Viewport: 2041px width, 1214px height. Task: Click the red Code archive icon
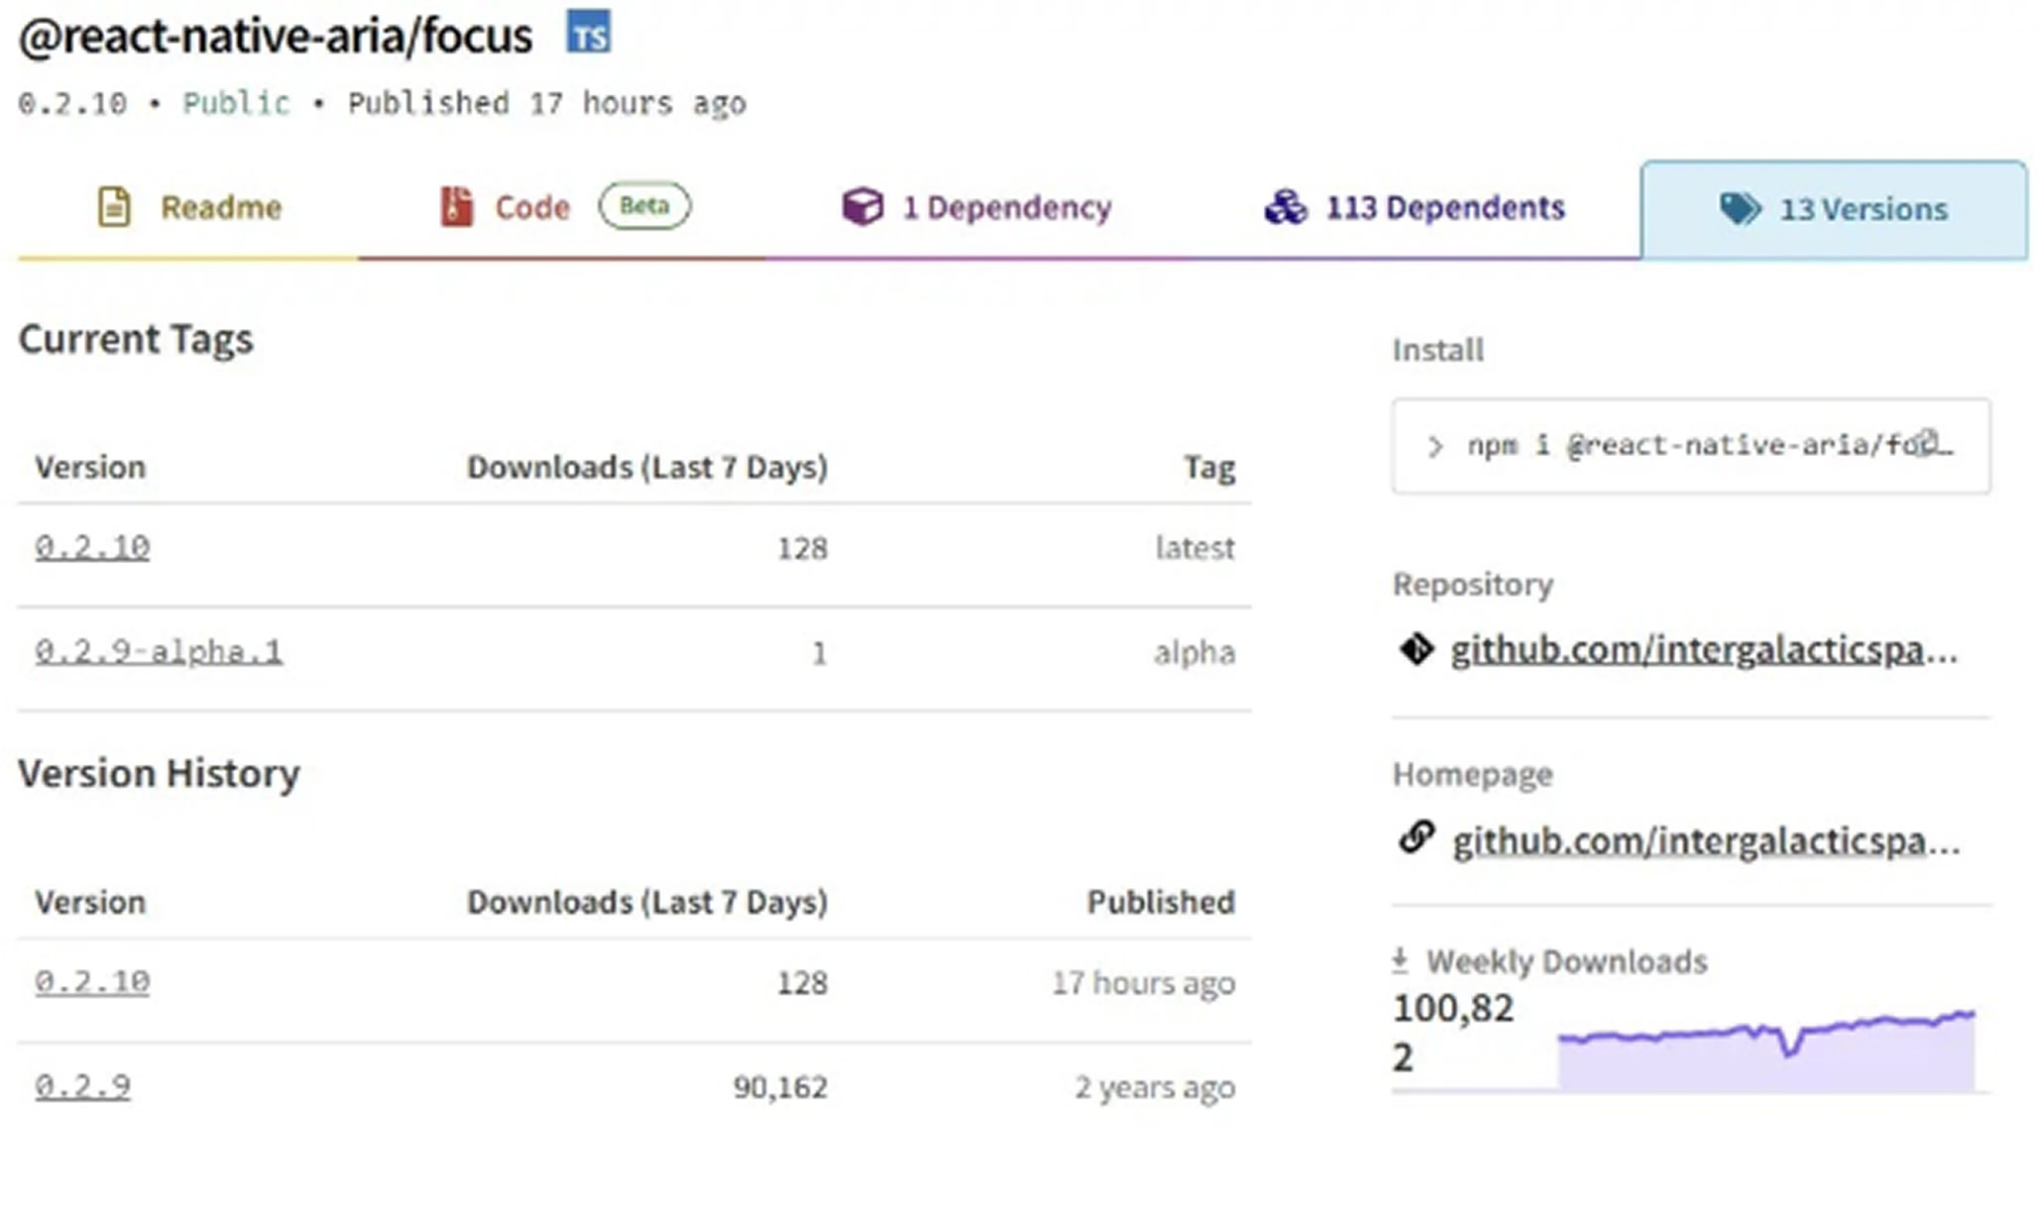[456, 207]
